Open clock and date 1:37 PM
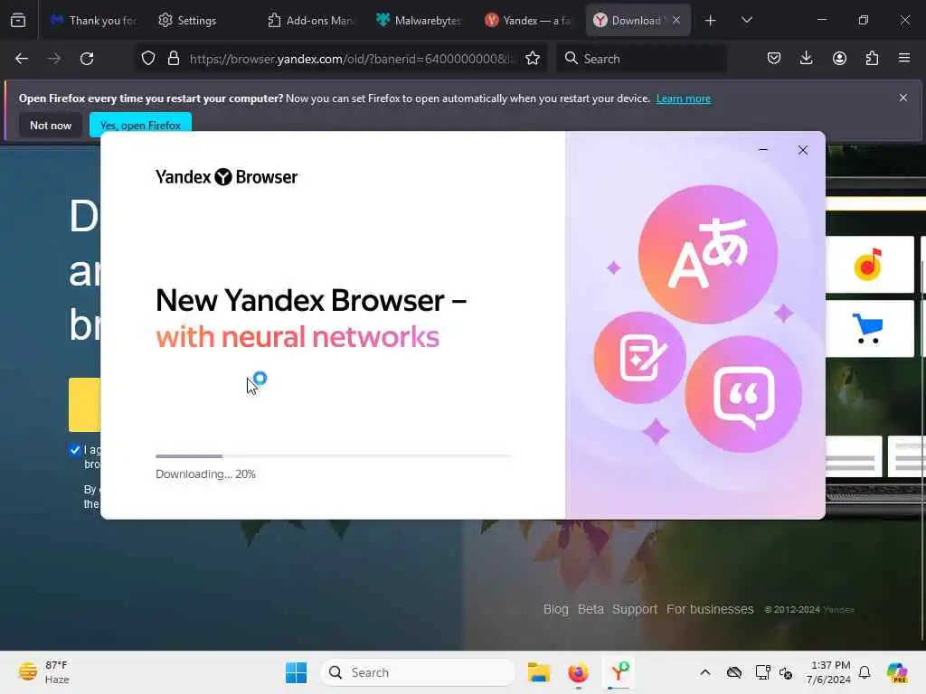926x694 pixels. [x=828, y=672]
